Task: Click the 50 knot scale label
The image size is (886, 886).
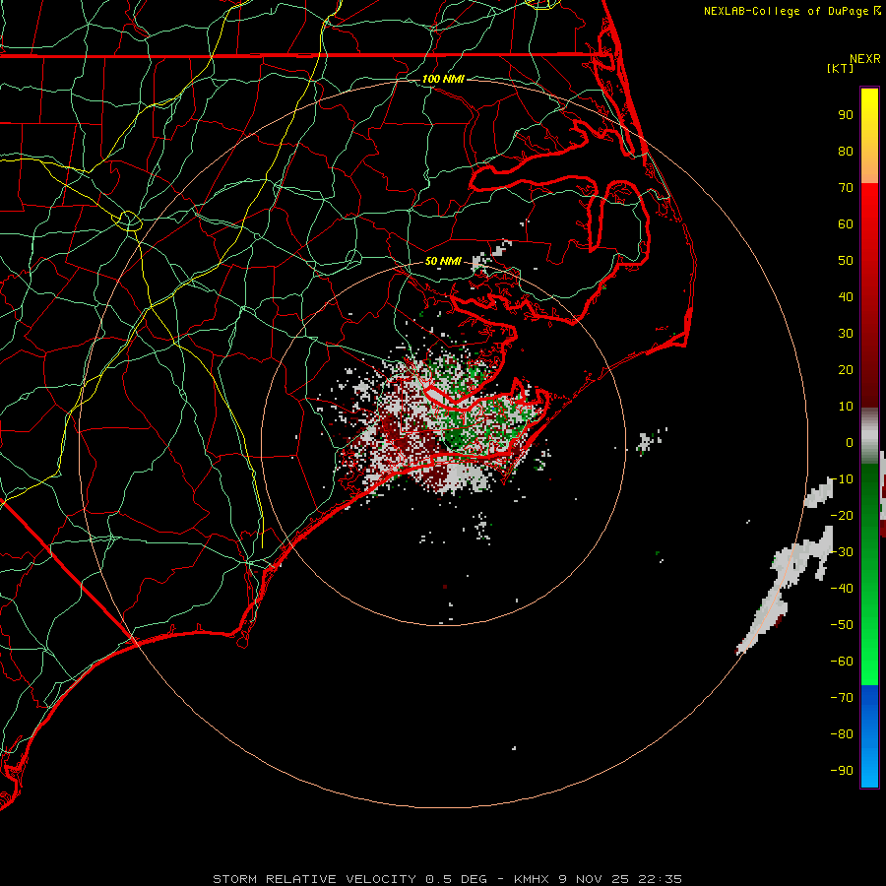Action: pyautogui.click(x=846, y=261)
